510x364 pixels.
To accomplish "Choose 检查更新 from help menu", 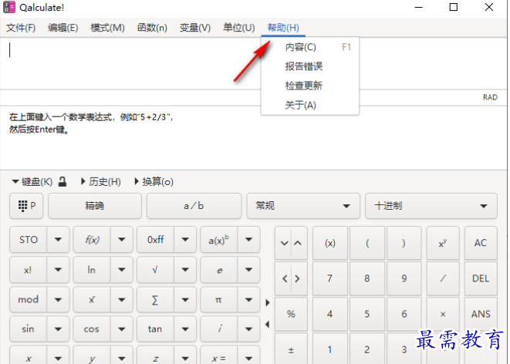I will pos(310,86).
